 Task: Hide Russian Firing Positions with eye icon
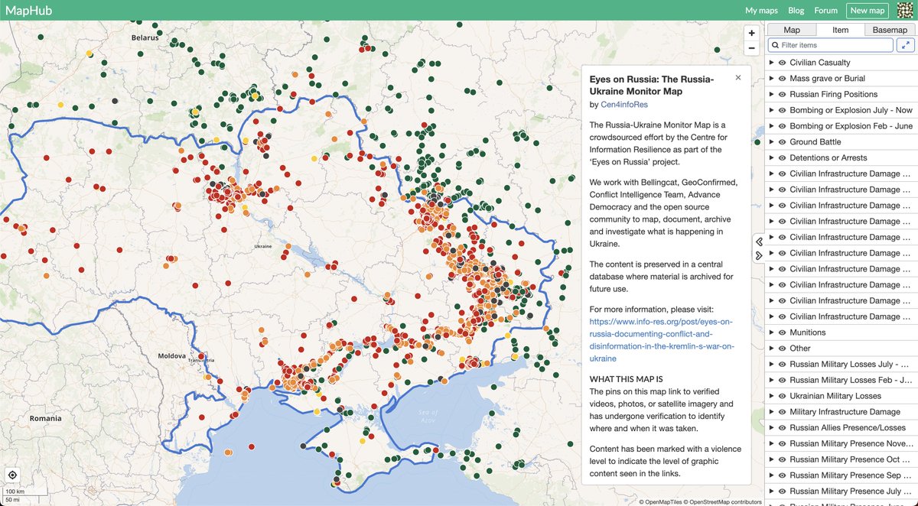point(783,95)
